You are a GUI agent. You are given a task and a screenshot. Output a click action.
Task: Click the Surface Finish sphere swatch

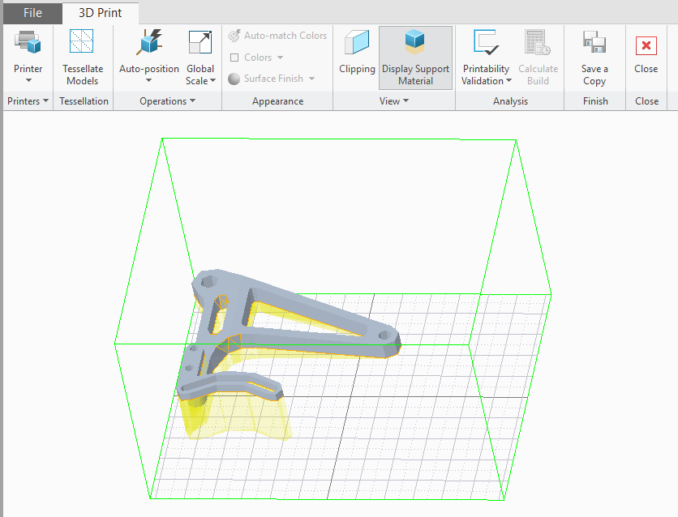(x=234, y=79)
